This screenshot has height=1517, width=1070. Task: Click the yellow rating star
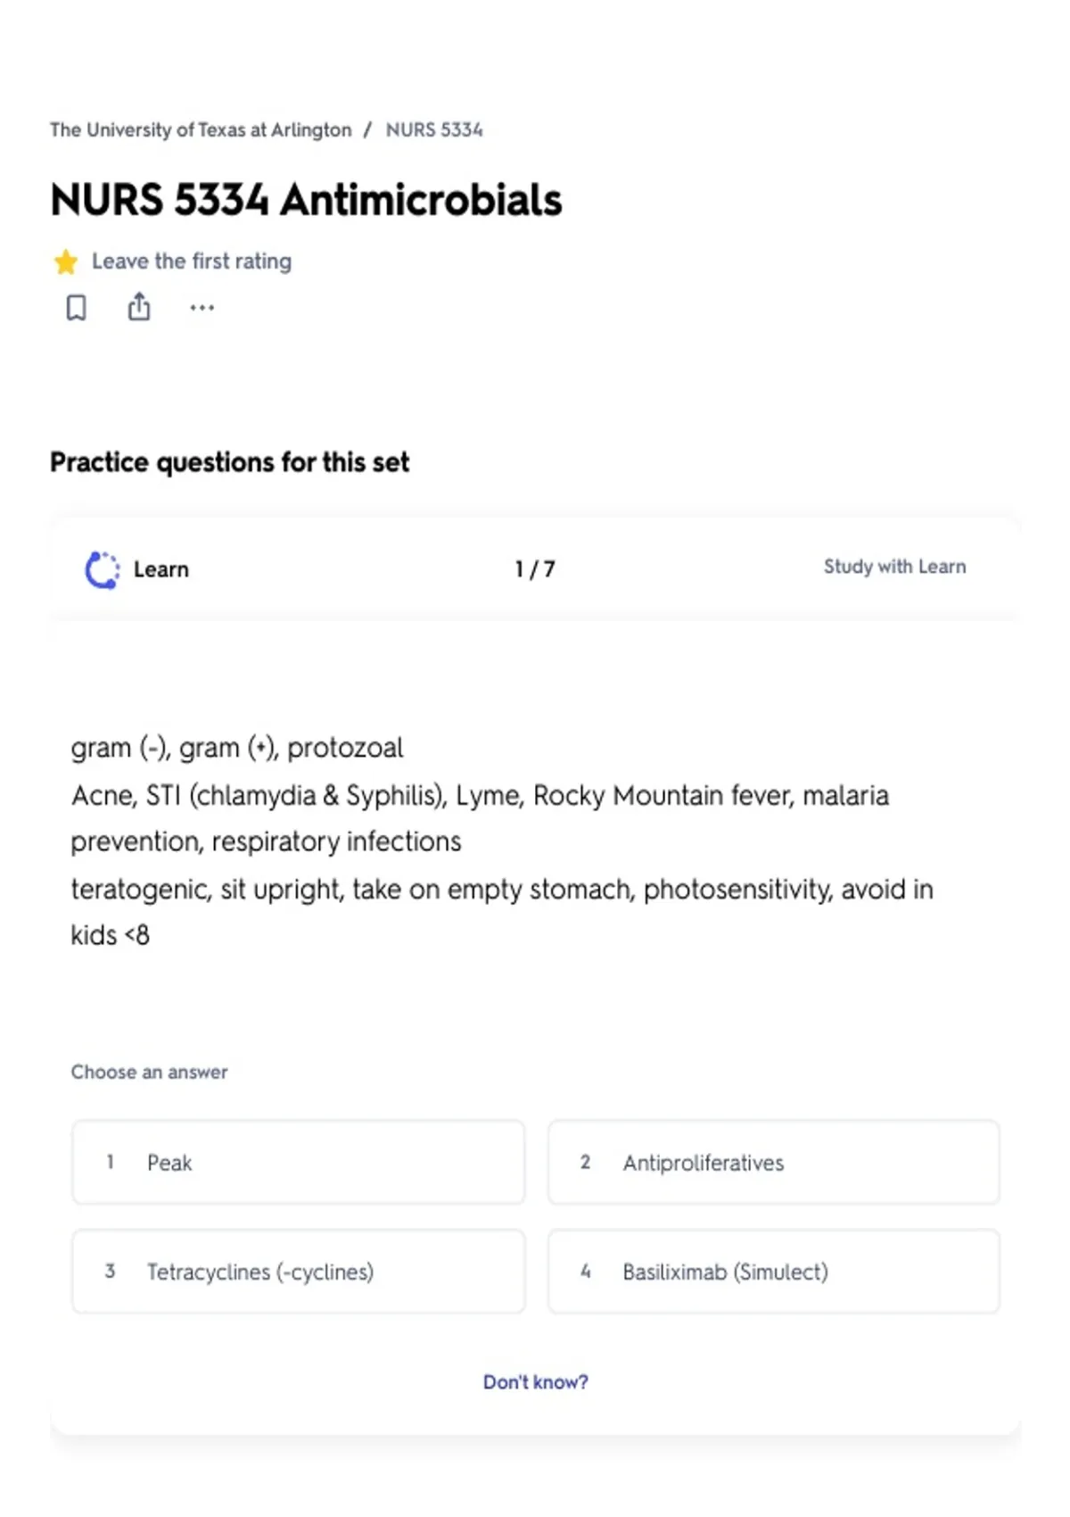(66, 262)
